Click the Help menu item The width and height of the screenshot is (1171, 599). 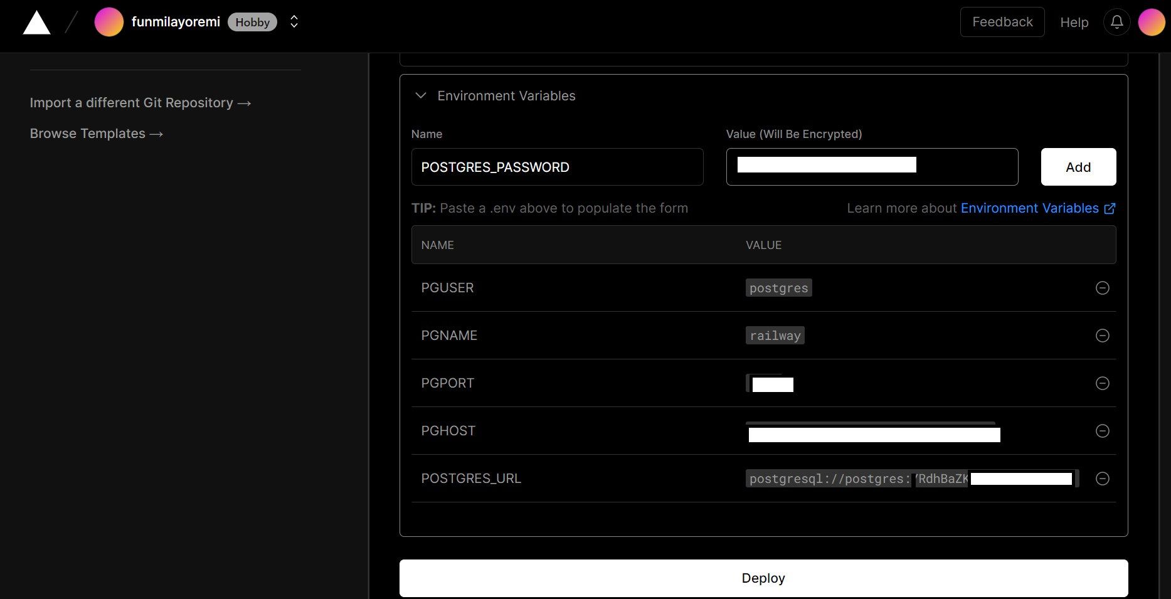1074,22
